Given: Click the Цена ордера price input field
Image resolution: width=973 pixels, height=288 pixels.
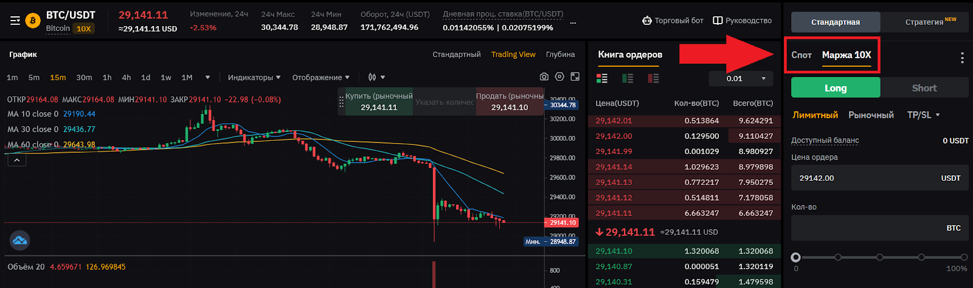Looking at the screenshot, I should point(880,178).
